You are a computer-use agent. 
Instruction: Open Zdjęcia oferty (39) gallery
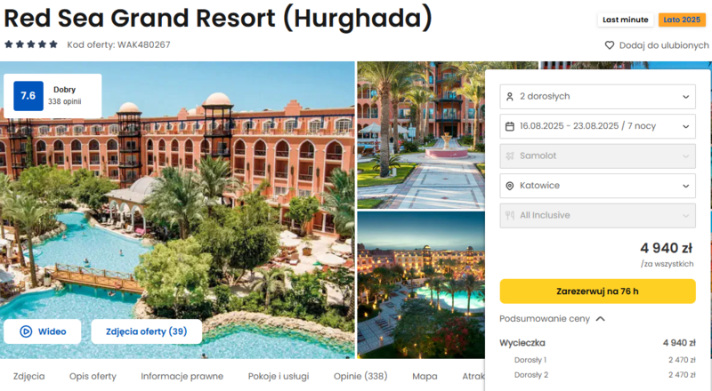[146, 331]
